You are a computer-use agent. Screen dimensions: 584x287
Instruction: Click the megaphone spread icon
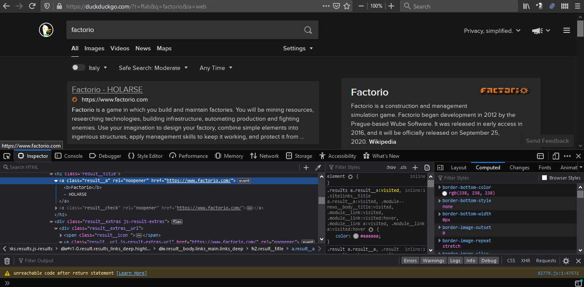tap(537, 31)
